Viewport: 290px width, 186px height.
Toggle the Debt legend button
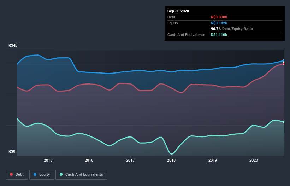tap(17, 175)
